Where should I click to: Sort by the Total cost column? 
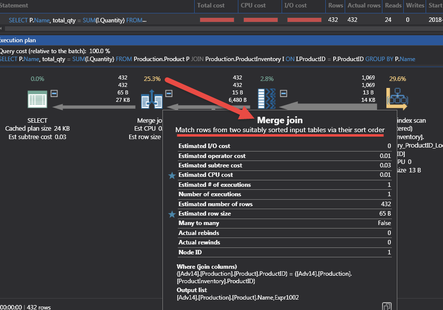tap(211, 5)
